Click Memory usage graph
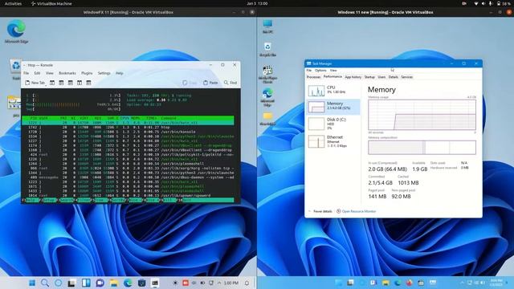The height and width of the screenshot is (289, 514). point(422,115)
